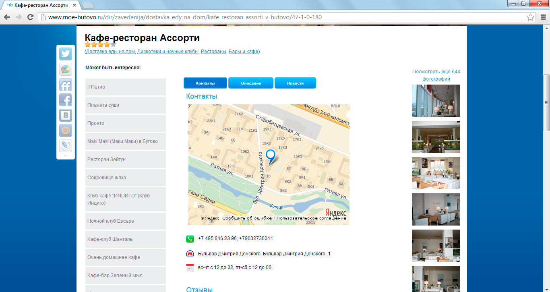Viewport: 550px width, 292px height.
Task: Open Бары и кафе category link
Action: [x=243, y=52]
